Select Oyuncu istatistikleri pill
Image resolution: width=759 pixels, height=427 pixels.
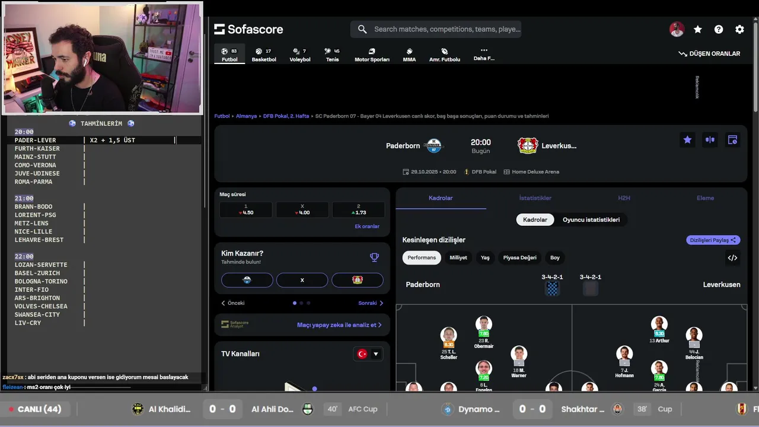tap(591, 219)
